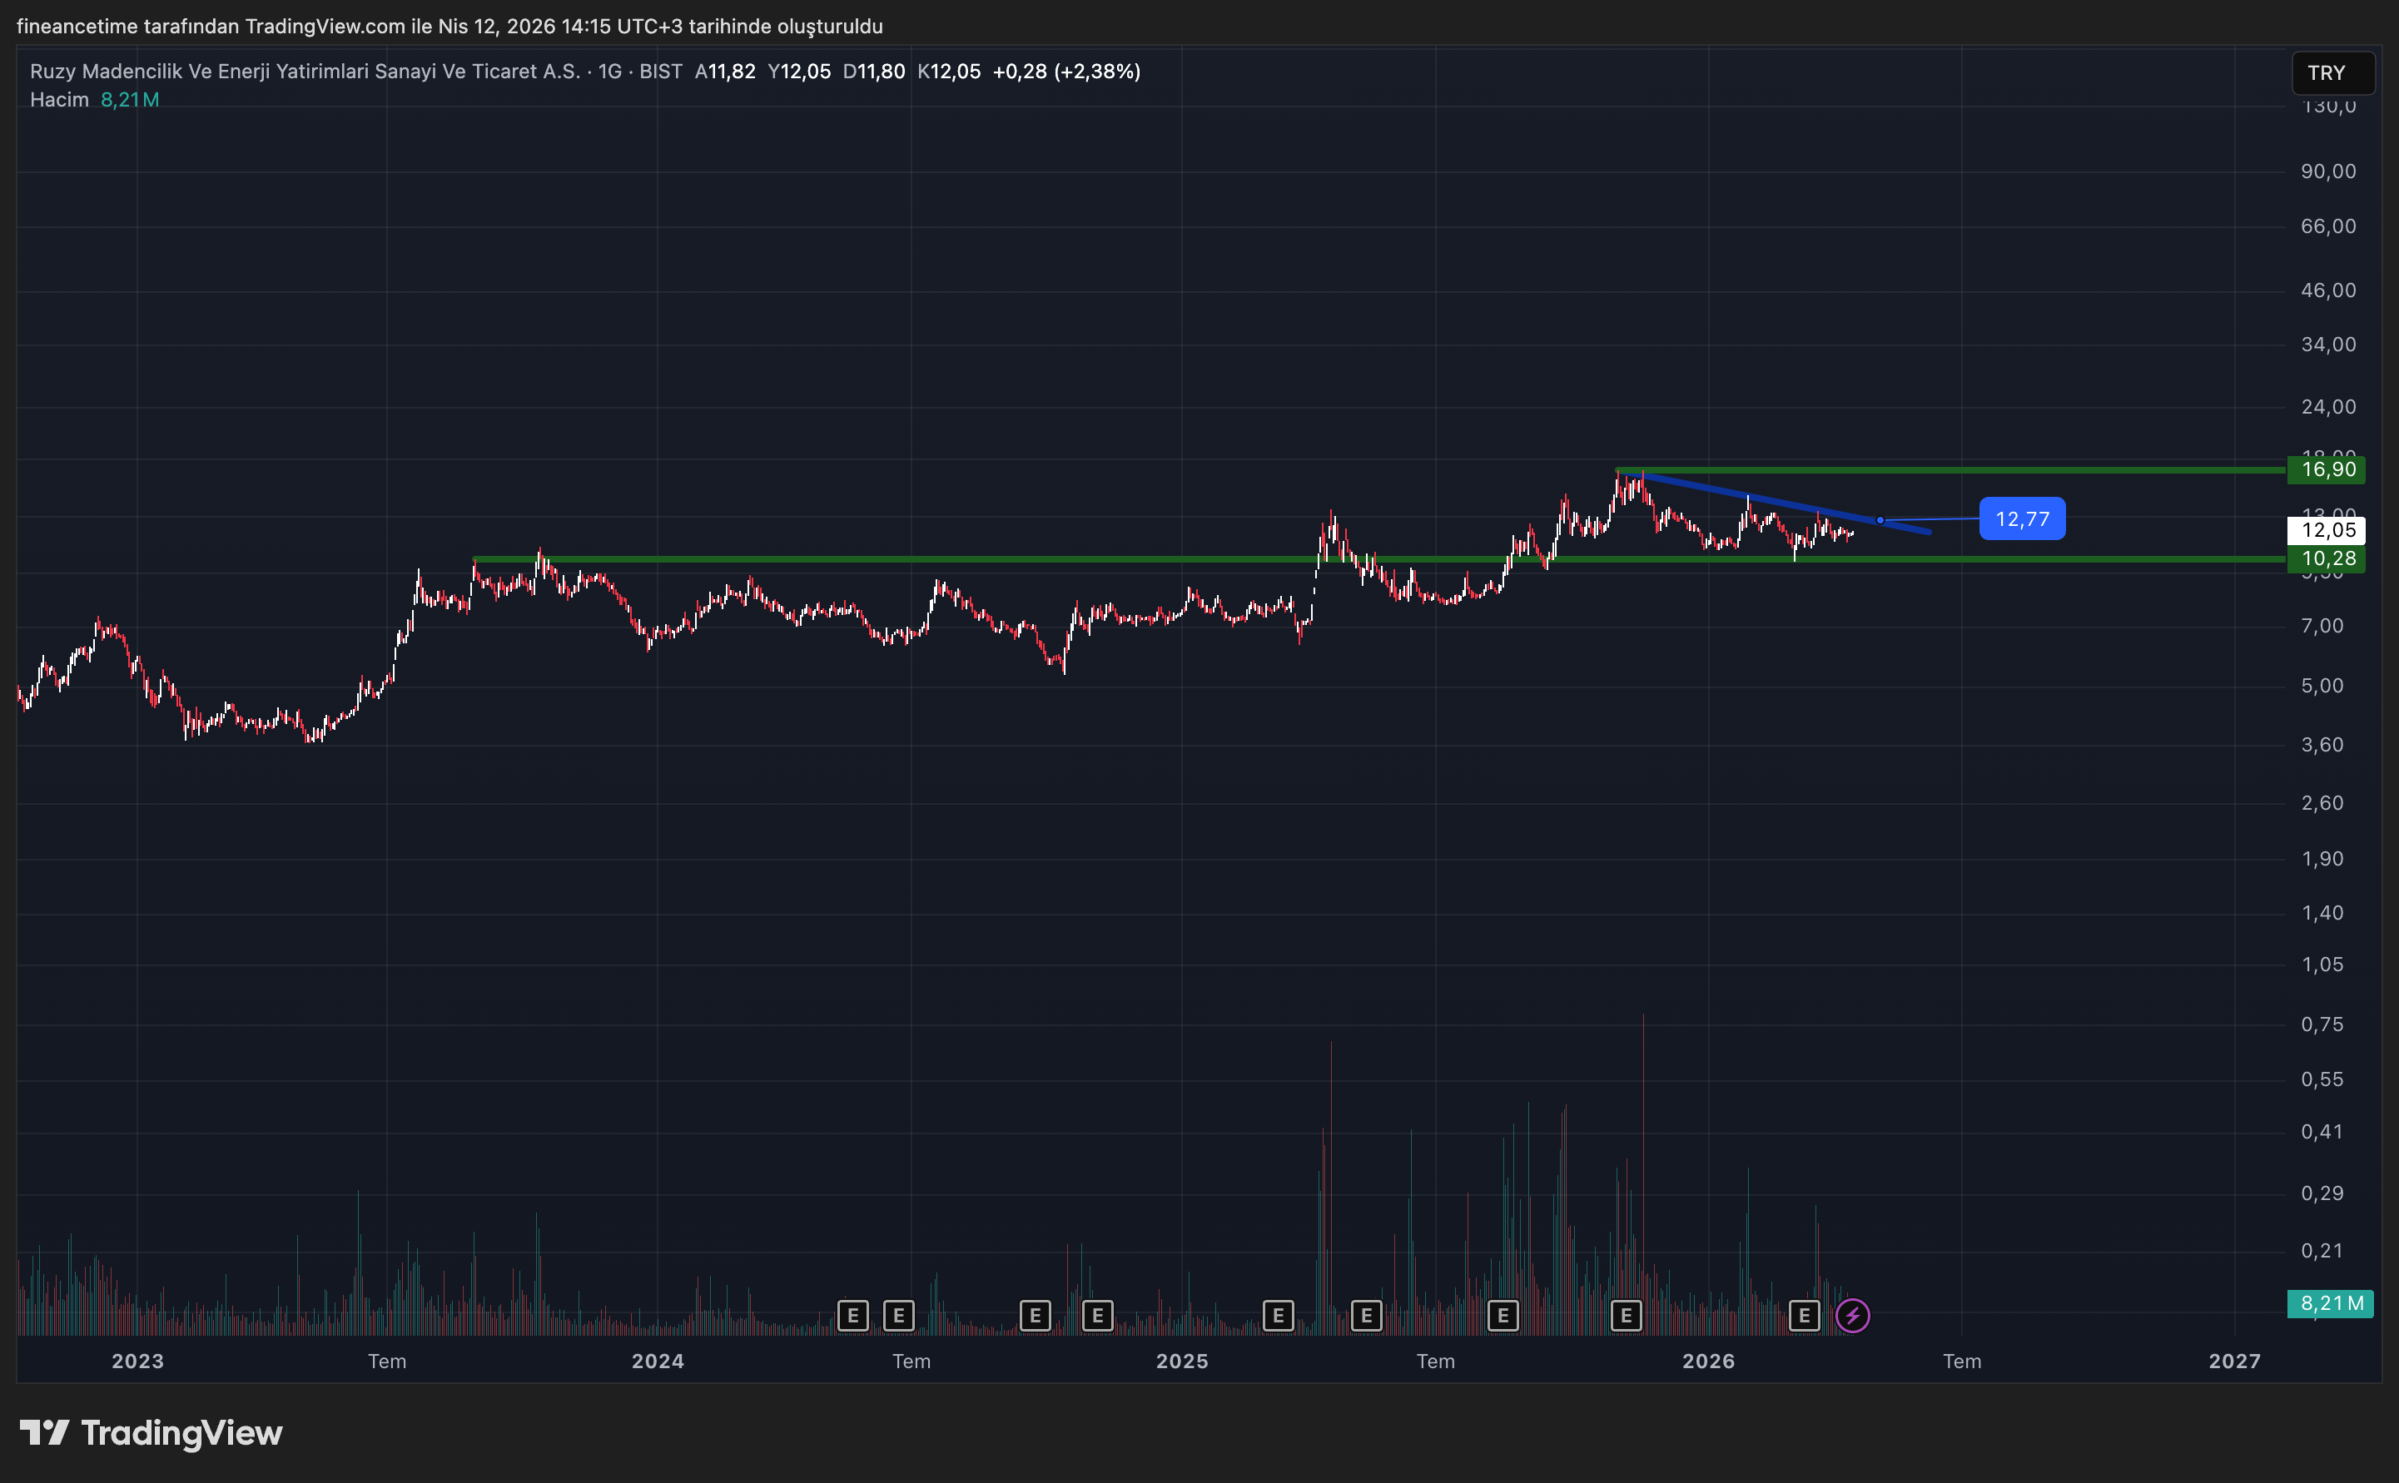The height and width of the screenshot is (1483, 2399).
Task: Click the Hacim volume indicator legend
Action: [59, 100]
